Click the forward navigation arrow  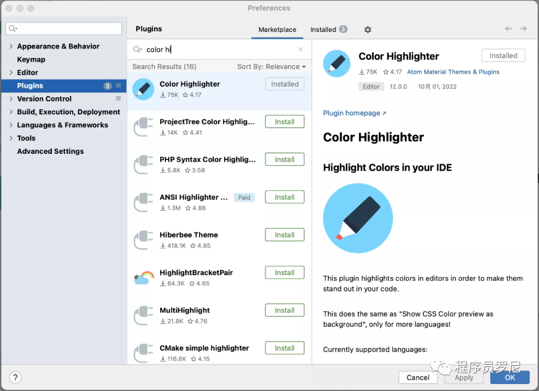coord(523,28)
